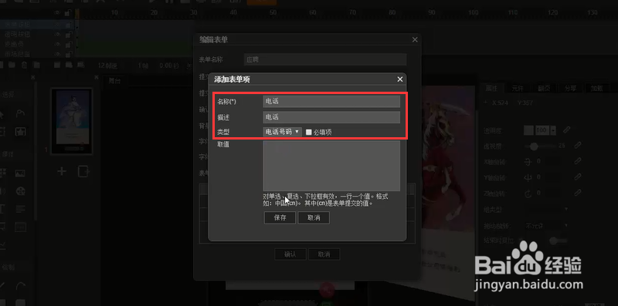Switch to the 元件 tab
The width and height of the screenshot is (618, 306).
coord(518,88)
